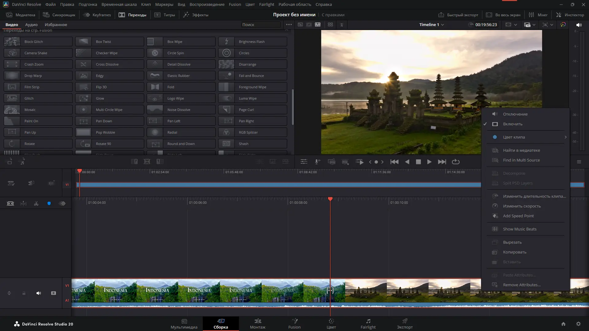The height and width of the screenshot is (331, 589).
Task: Open the Fairlight menu in the menu bar
Action: click(x=266, y=5)
